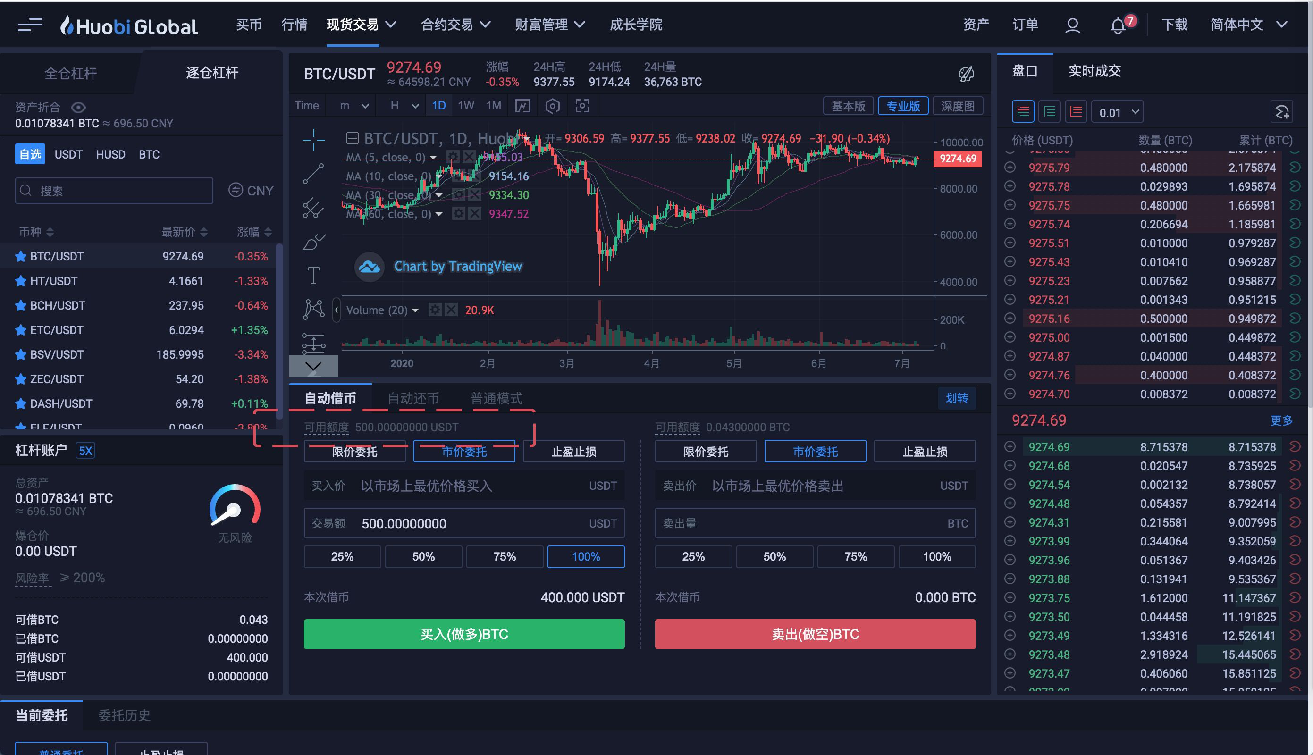Sort the market list by 涨幅 change
The height and width of the screenshot is (755, 1313).
coord(254,232)
